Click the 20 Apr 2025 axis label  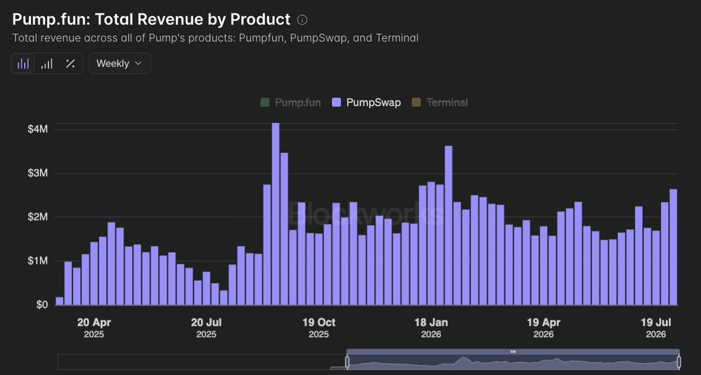coord(94,328)
